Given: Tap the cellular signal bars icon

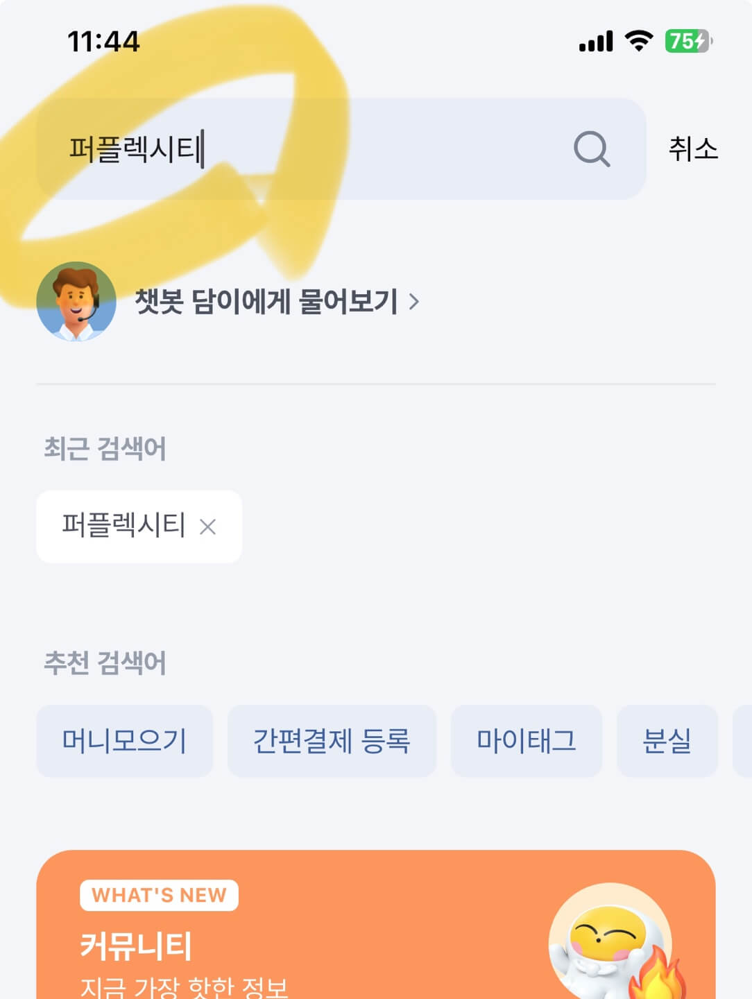Looking at the screenshot, I should point(595,41).
